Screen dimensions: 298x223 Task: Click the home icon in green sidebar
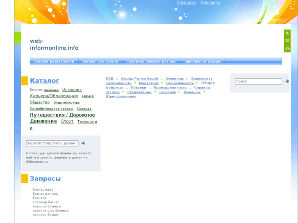[x=287, y=33]
